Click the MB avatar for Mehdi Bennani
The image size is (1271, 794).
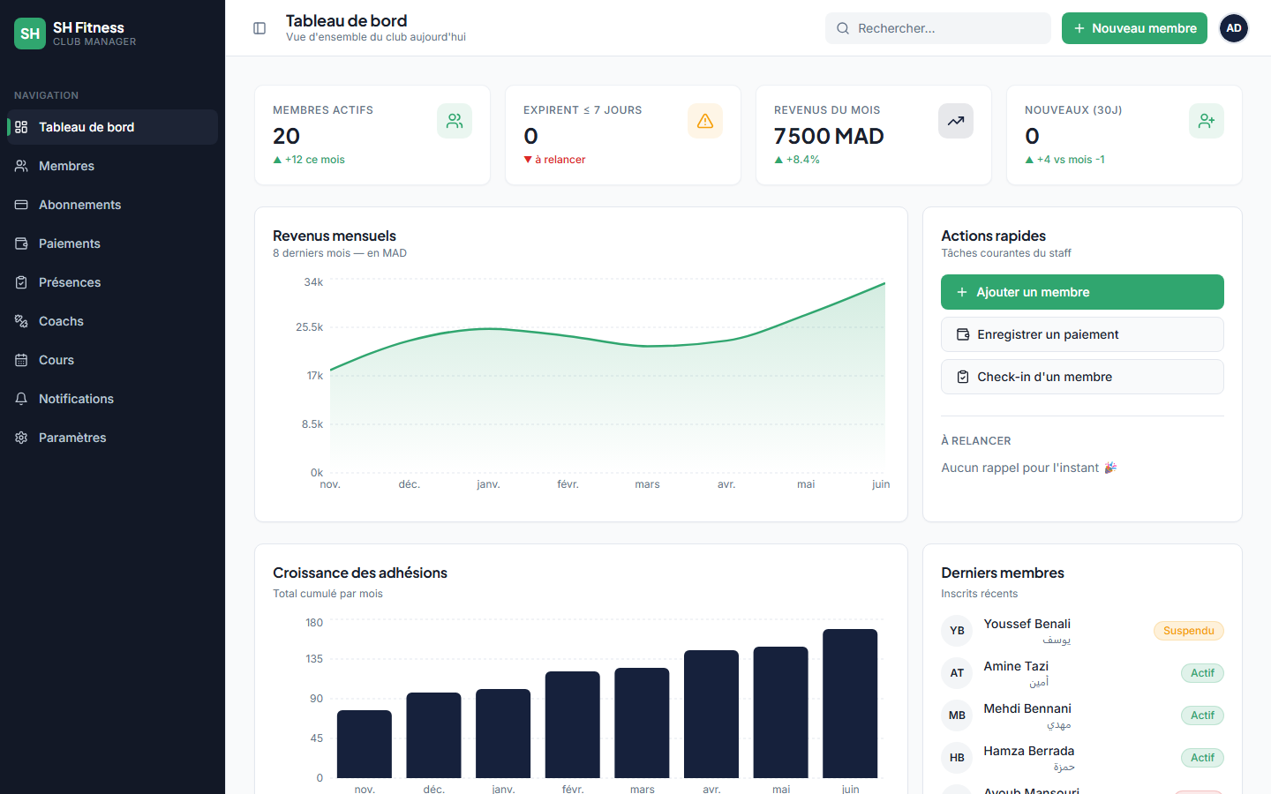(x=957, y=715)
